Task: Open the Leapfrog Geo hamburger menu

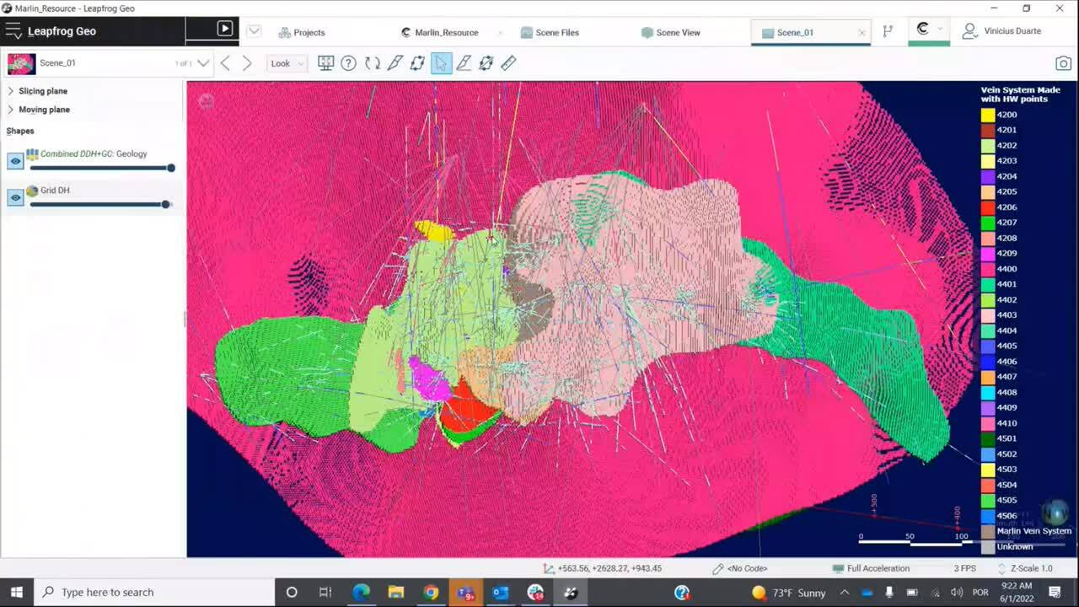Action: pos(13,31)
